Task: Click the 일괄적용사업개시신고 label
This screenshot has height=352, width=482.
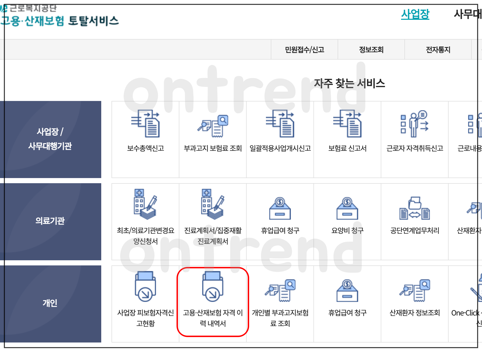Action: pos(280,148)
